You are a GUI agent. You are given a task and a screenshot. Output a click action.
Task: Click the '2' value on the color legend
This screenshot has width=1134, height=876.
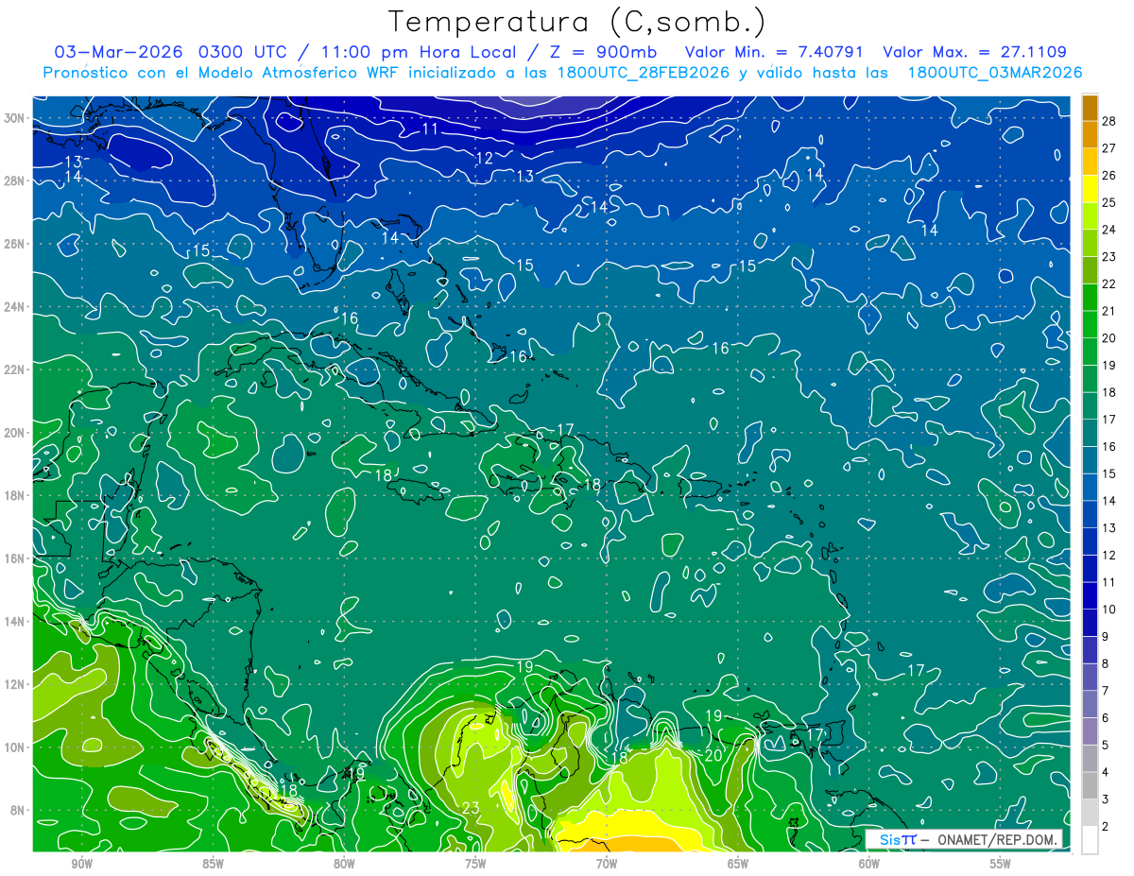click(x=1106, y=827)
